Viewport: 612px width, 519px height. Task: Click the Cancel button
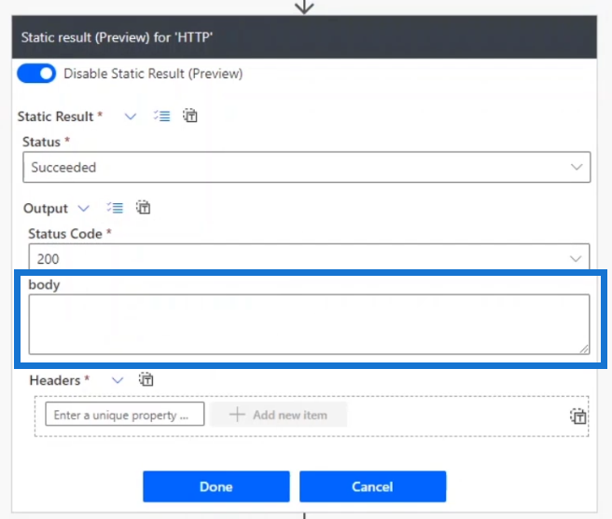(373, 486)
